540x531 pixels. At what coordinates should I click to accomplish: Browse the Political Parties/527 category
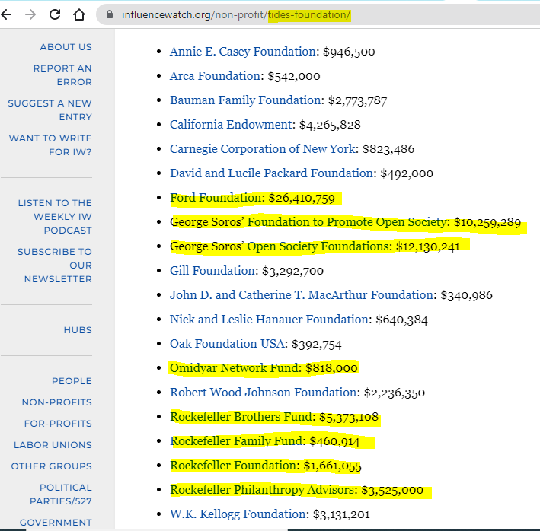(61, 494)
